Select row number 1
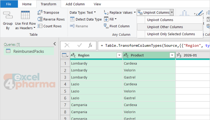 pos(65,63)
